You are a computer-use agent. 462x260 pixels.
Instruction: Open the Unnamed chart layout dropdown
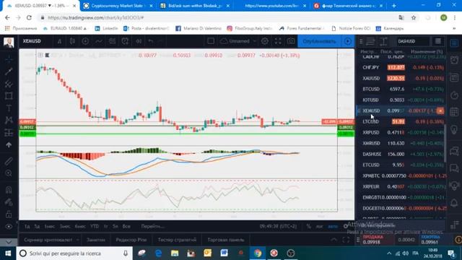coord(238,41)
